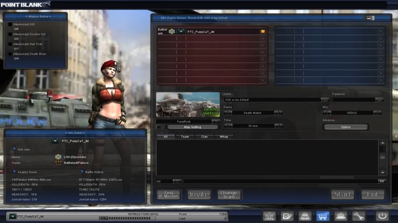The width and height of the screenshot is (398, 223).
Task: Click the chat scroll up arrow
Action: point(382,143)
